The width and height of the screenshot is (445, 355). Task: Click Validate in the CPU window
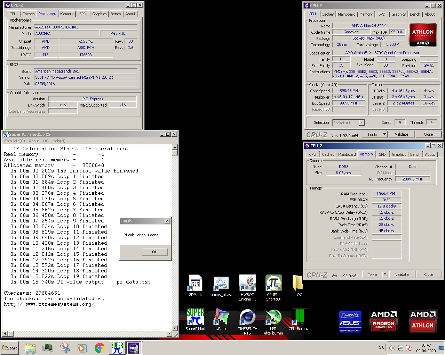click(402, 134)
